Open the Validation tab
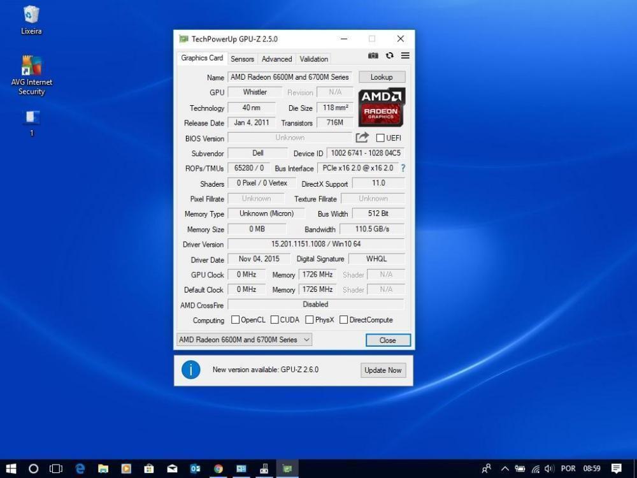 point(313,59)
